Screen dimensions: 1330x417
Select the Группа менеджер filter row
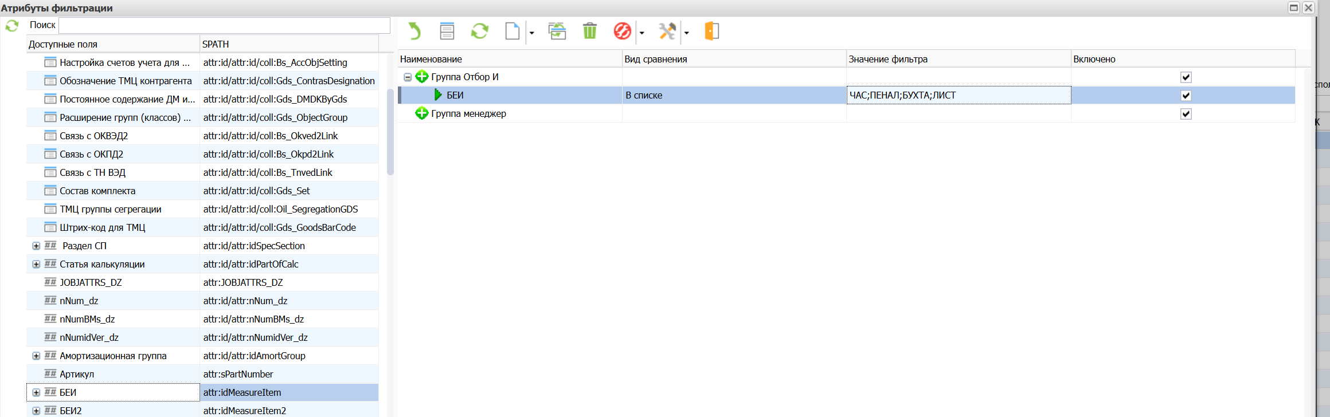(x=468, y=114)
